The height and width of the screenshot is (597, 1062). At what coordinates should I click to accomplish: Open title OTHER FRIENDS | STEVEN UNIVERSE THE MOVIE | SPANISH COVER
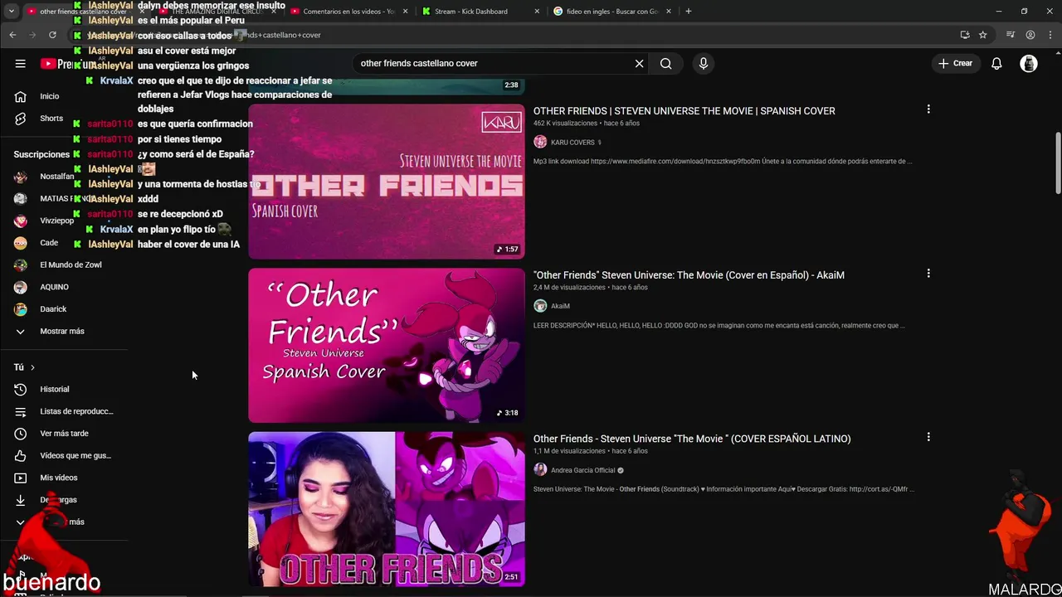click(x=684, y=111)
